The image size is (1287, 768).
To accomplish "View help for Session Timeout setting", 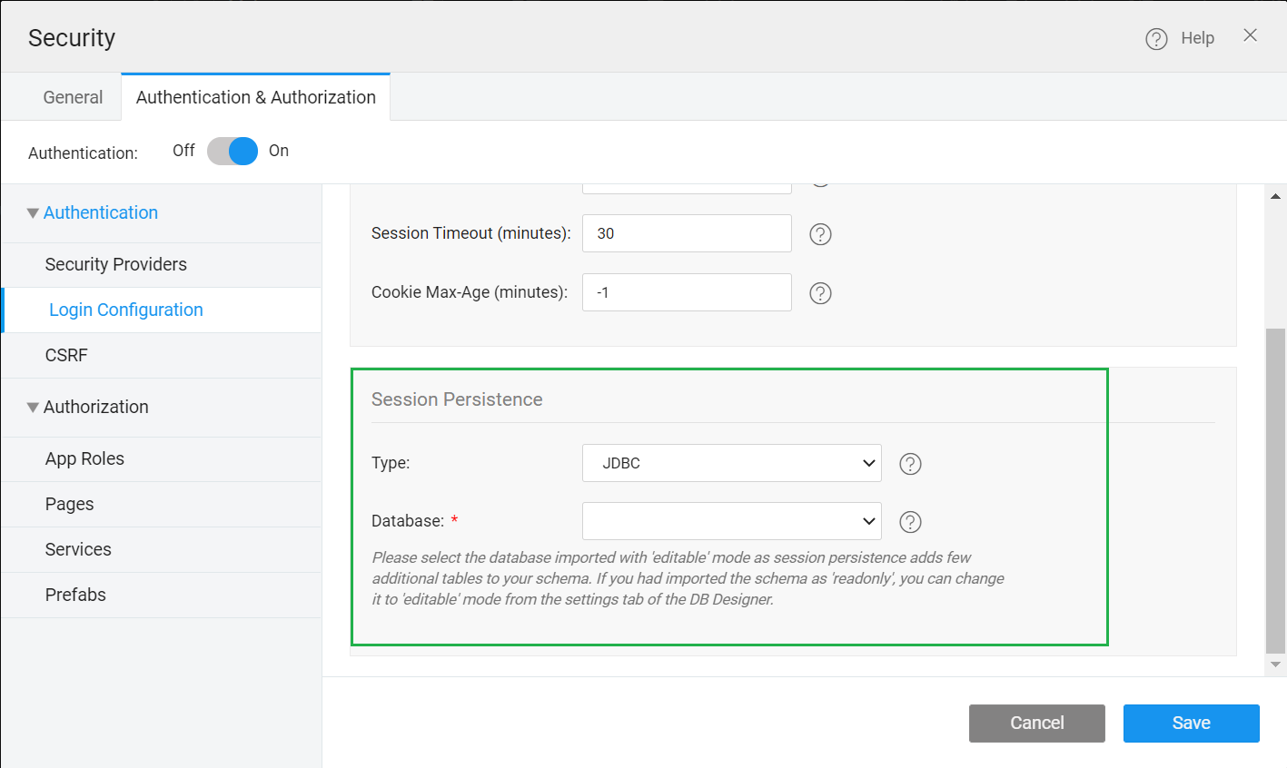I will (x=820, y=233).
